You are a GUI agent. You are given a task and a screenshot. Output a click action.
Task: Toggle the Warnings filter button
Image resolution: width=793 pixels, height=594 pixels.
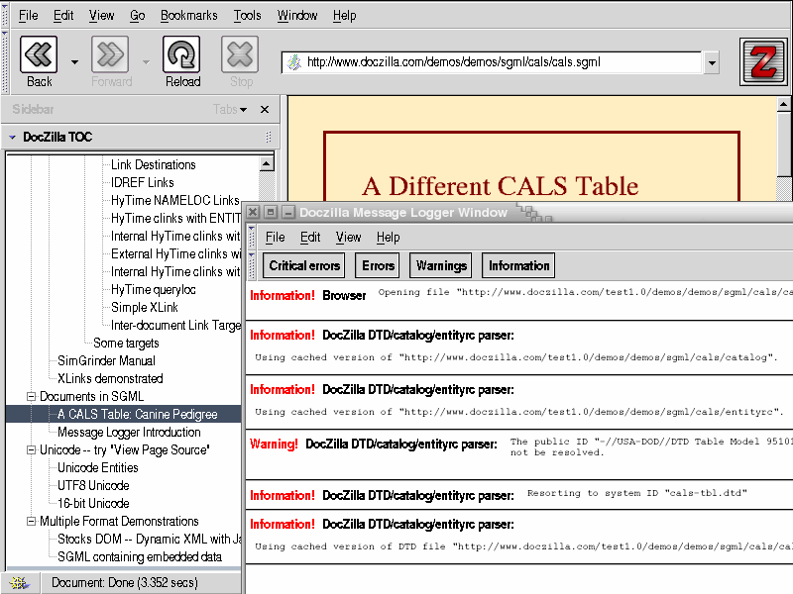[441, 265]
